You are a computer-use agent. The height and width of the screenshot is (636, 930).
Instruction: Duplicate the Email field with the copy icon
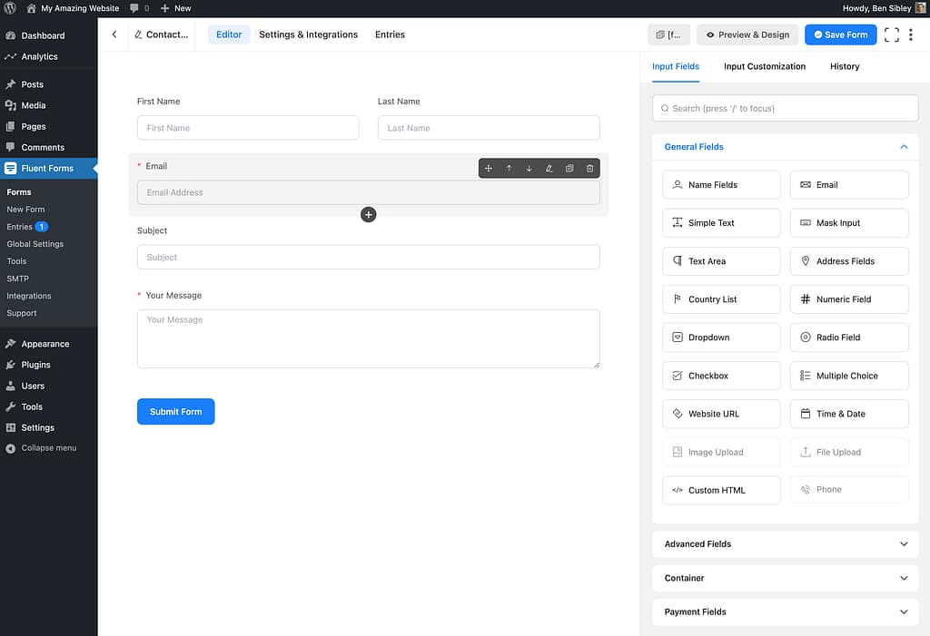coord(569,168)
